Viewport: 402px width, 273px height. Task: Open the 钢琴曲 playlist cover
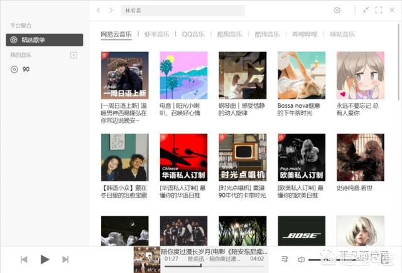click(x=242, y=75)
